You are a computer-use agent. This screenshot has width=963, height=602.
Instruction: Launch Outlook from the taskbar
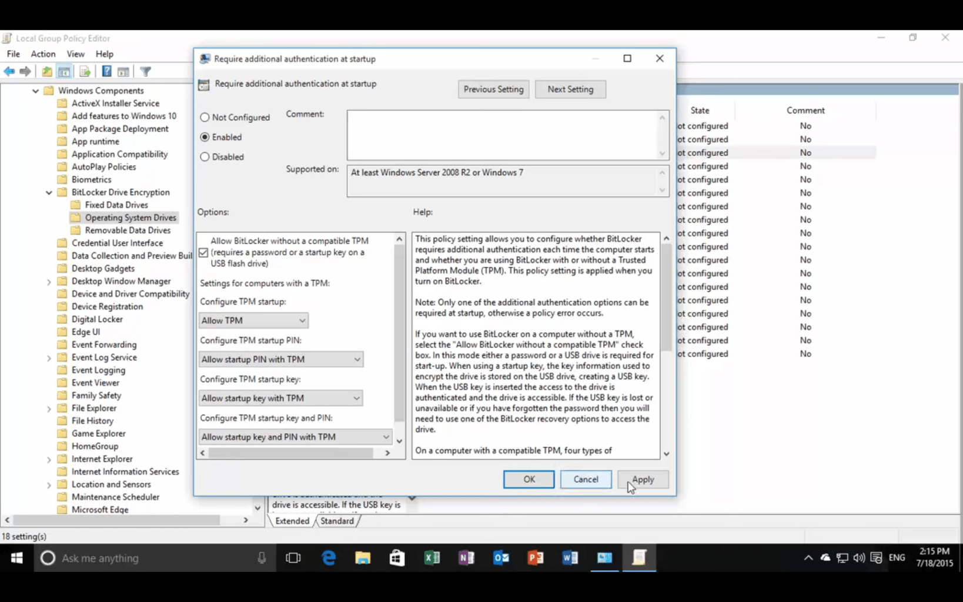coord(501,558)
